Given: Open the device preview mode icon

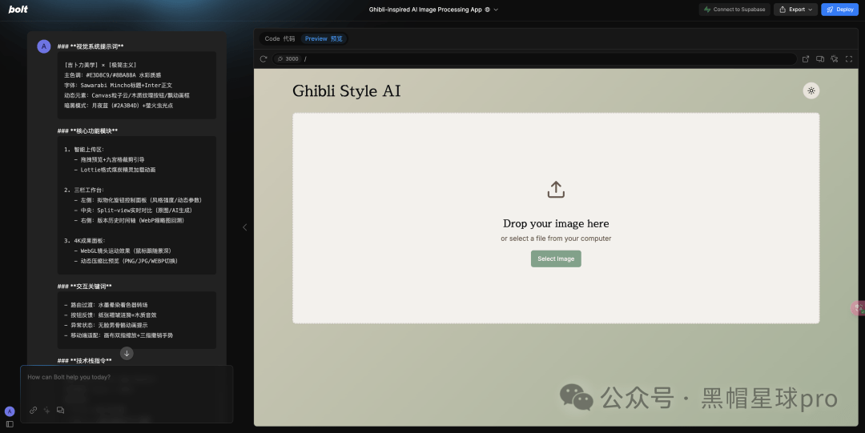Looking at the screenshot, I should pyautogui.click(x=820, y=59).
